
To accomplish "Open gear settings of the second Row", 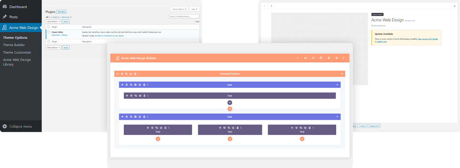I will [127, 117].
